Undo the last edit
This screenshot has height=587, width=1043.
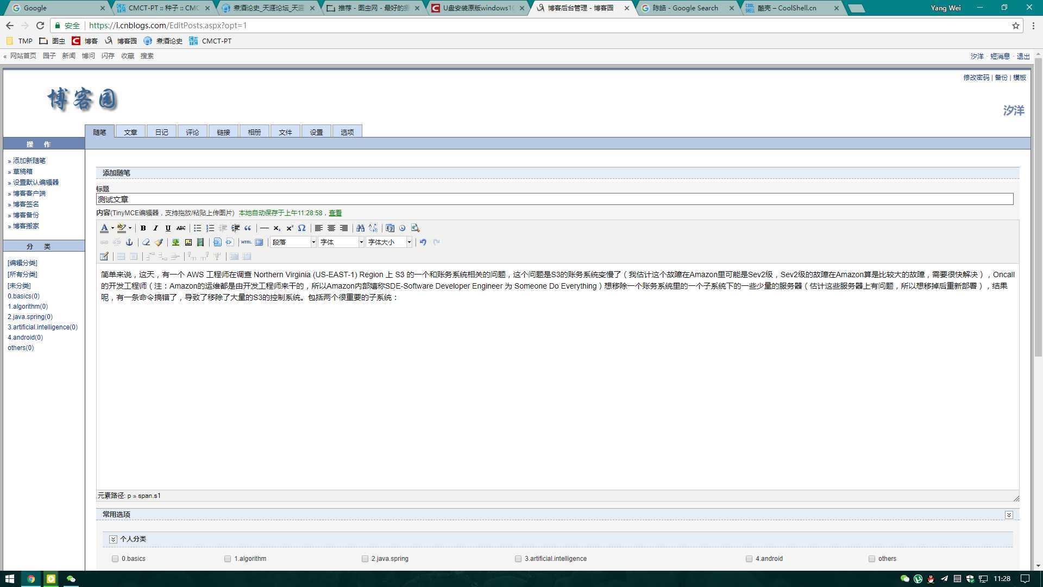click(x=423, y=242)
